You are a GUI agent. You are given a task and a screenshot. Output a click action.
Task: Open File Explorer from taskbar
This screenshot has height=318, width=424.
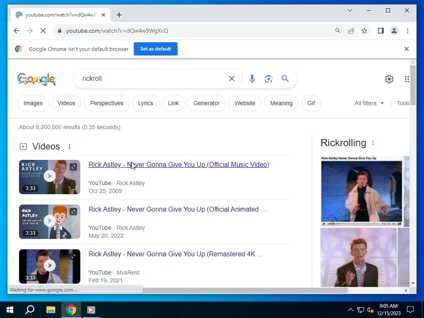tap(51, 310)
